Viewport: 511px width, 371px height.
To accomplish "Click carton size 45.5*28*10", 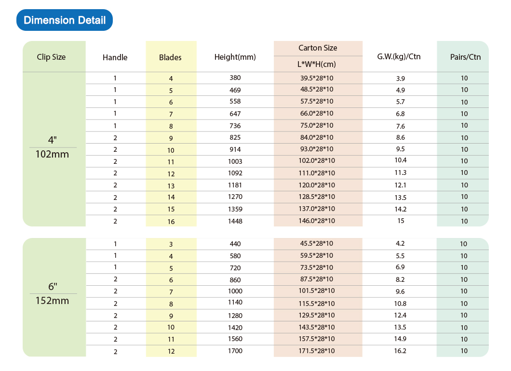I will 317,243.
